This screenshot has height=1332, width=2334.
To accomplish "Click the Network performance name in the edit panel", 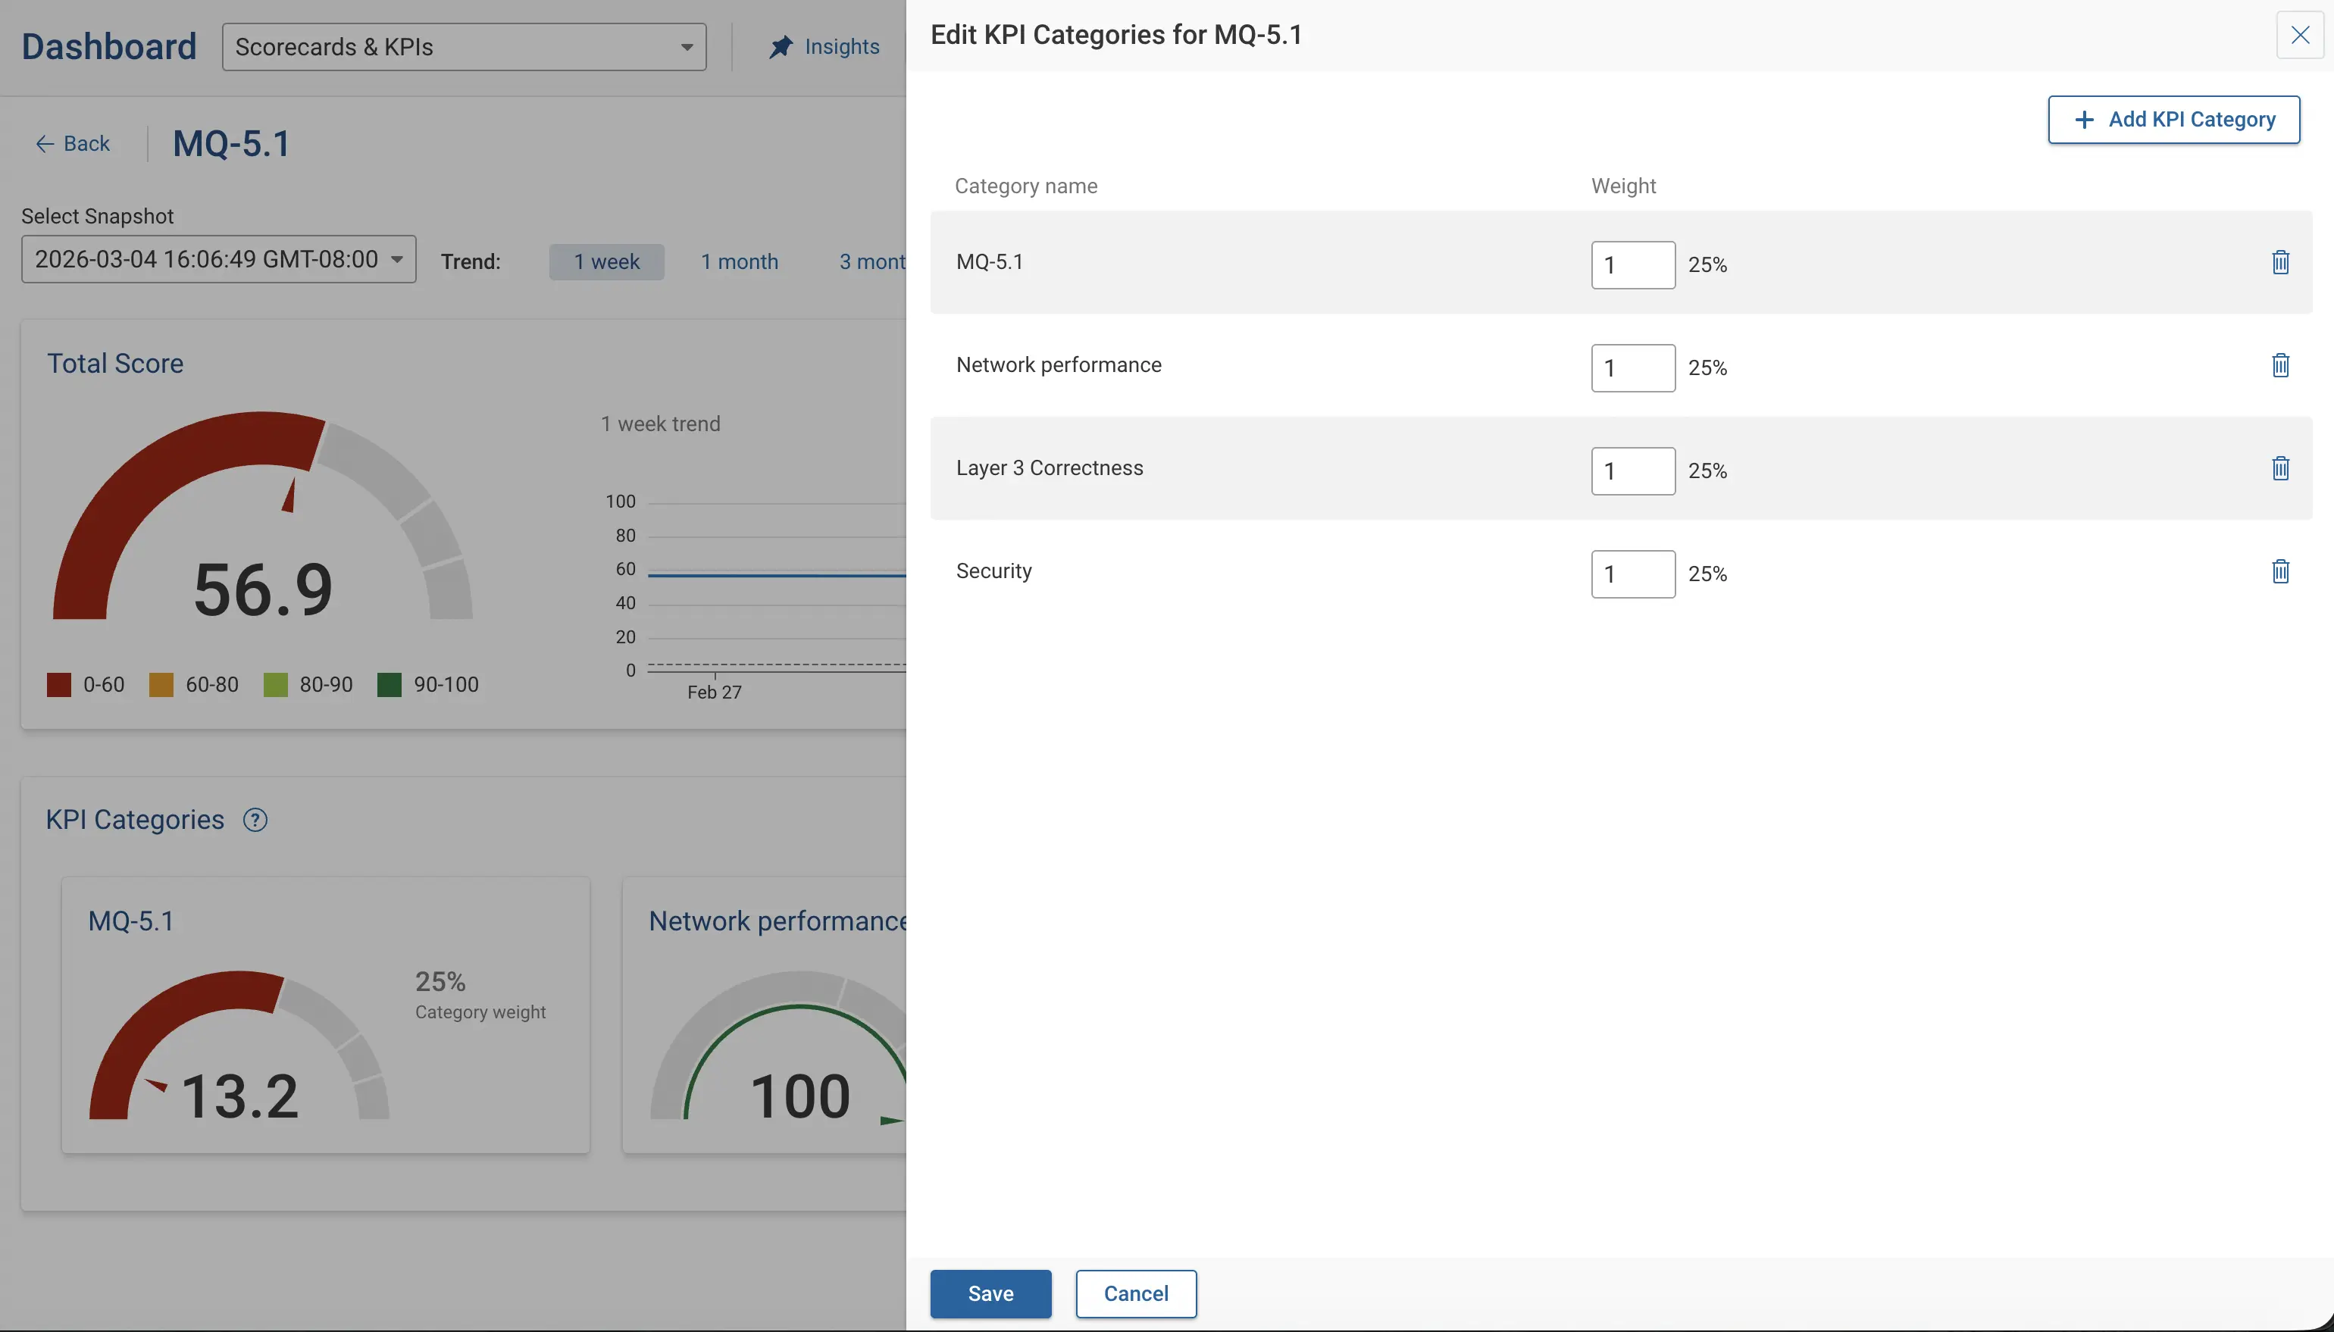I will [x=1059, y=365].
